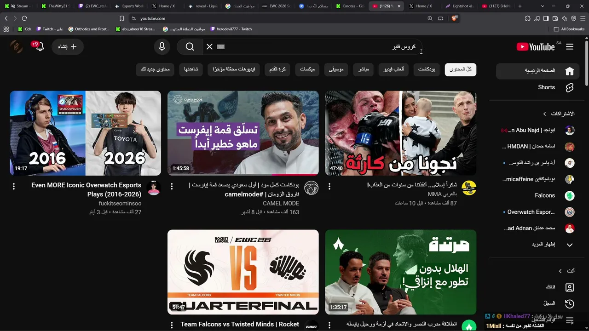
Task: Open options menu for 'انطلاقة مدرب النصر' video
Action: (329, 325)
